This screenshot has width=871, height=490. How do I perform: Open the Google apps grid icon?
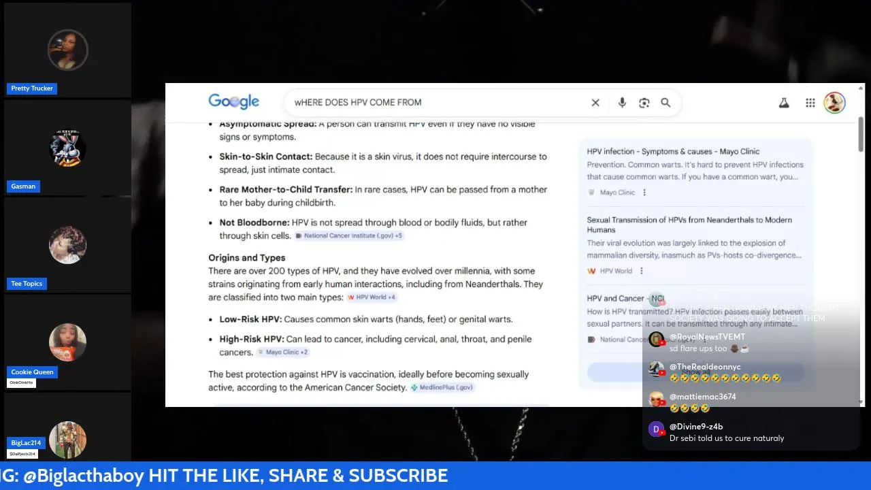(810, 103)
